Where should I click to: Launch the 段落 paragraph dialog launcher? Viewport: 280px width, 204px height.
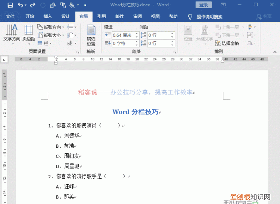(175, 52)
